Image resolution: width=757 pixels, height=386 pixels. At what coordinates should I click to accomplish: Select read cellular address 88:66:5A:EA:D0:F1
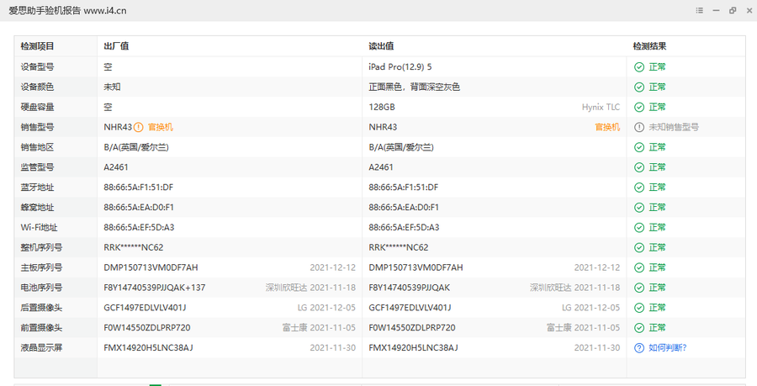[404, 208]
